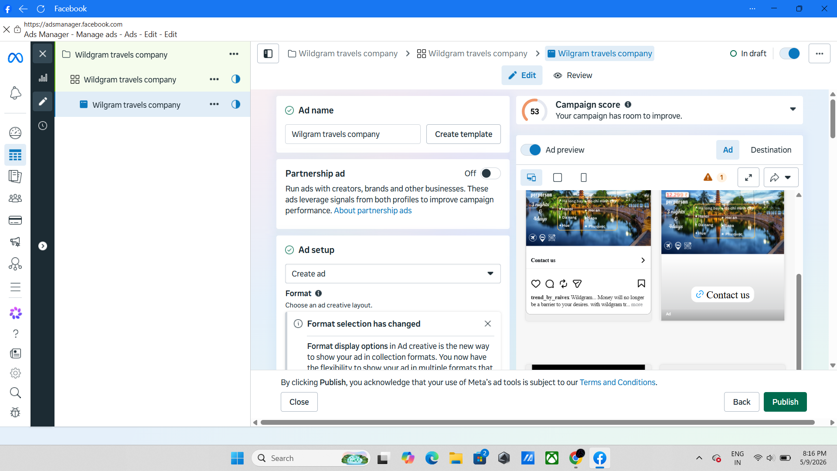Screen dimensions: 837x471
Task: Open Audiences people icon
Action: (15, 198)
